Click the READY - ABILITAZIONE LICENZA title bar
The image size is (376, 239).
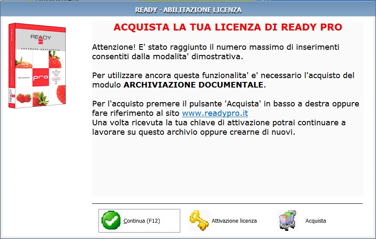point(188,10)
